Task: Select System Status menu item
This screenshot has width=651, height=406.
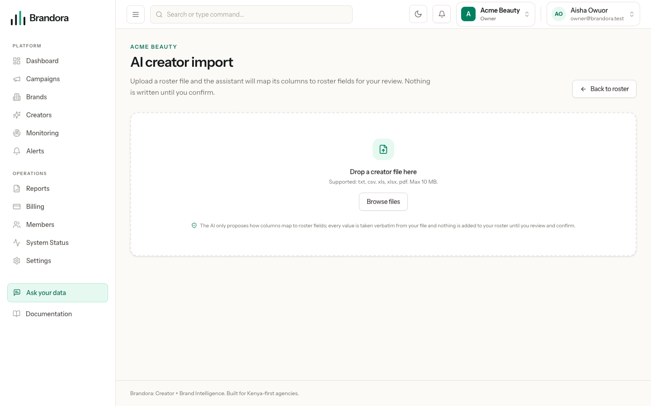Action: [x=58, y=243]
